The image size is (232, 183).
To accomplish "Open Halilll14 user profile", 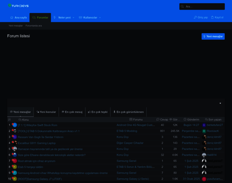I will coord(212,155).
